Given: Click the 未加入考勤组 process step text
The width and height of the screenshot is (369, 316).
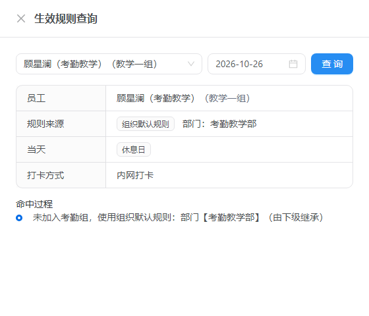Looking at the screenshot, I should click(x=178, y=217).
